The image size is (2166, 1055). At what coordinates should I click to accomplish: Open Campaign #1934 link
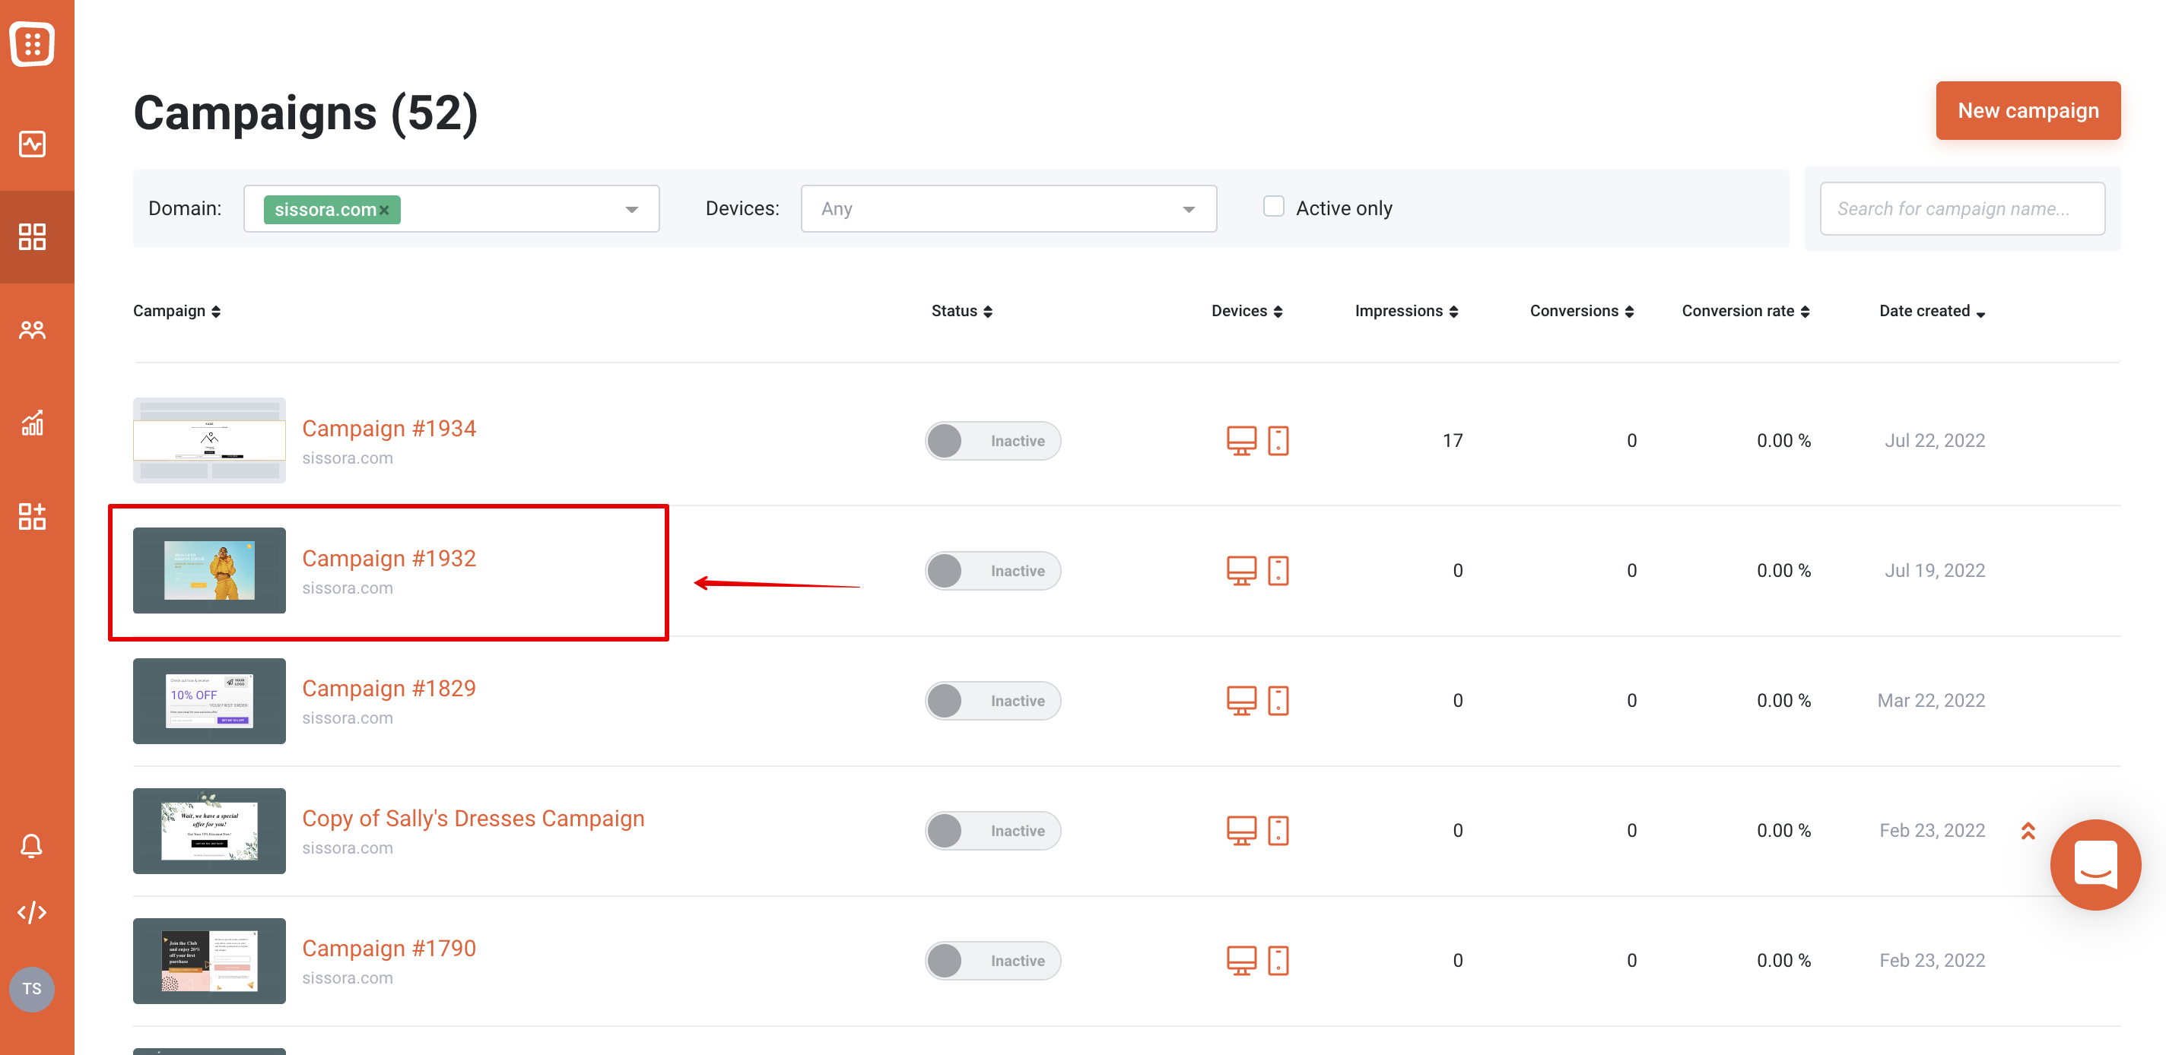(389, 428)
